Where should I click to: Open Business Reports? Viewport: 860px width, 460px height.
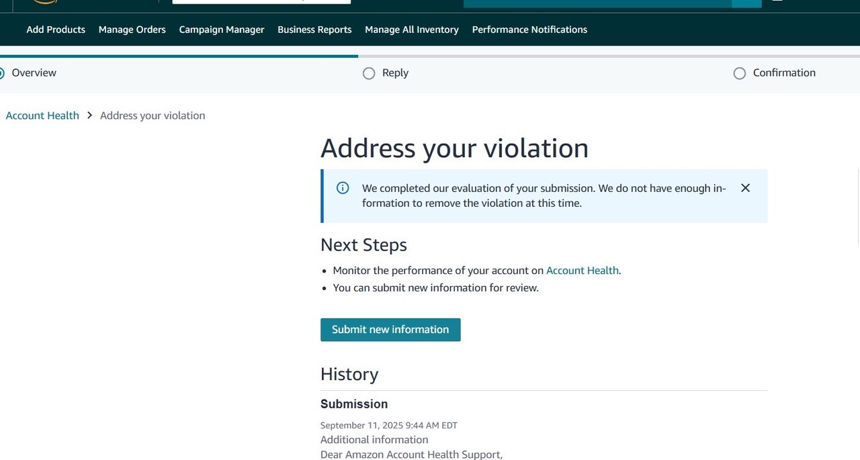pos(314,30)
